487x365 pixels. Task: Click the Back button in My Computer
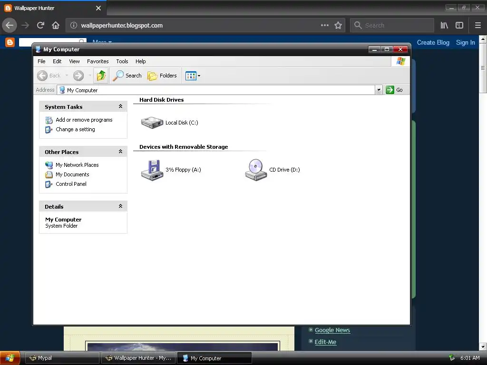point(49,76)
